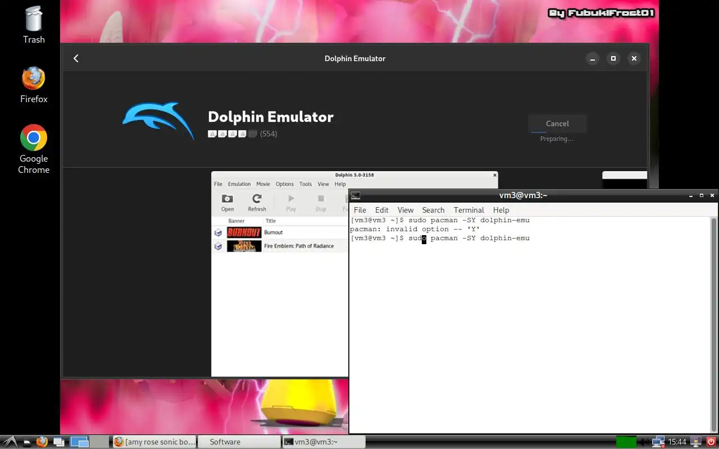This screenshot has height=449, width=719.
Task: Launch Firefox from the desktop icon
Action: 34,85
